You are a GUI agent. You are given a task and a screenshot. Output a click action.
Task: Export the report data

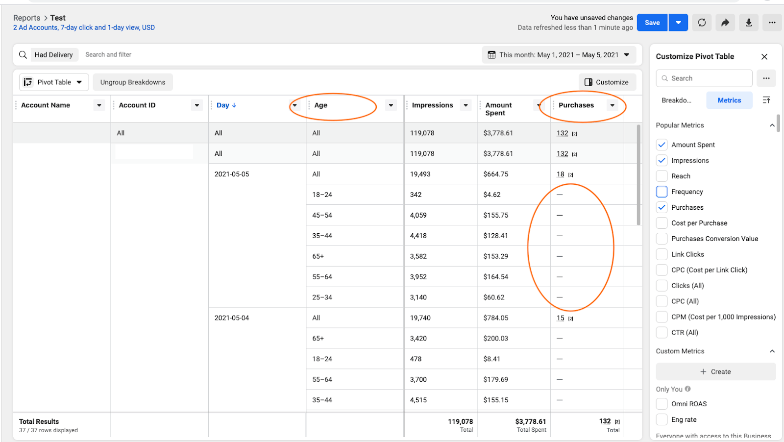[x=748, y=22]
